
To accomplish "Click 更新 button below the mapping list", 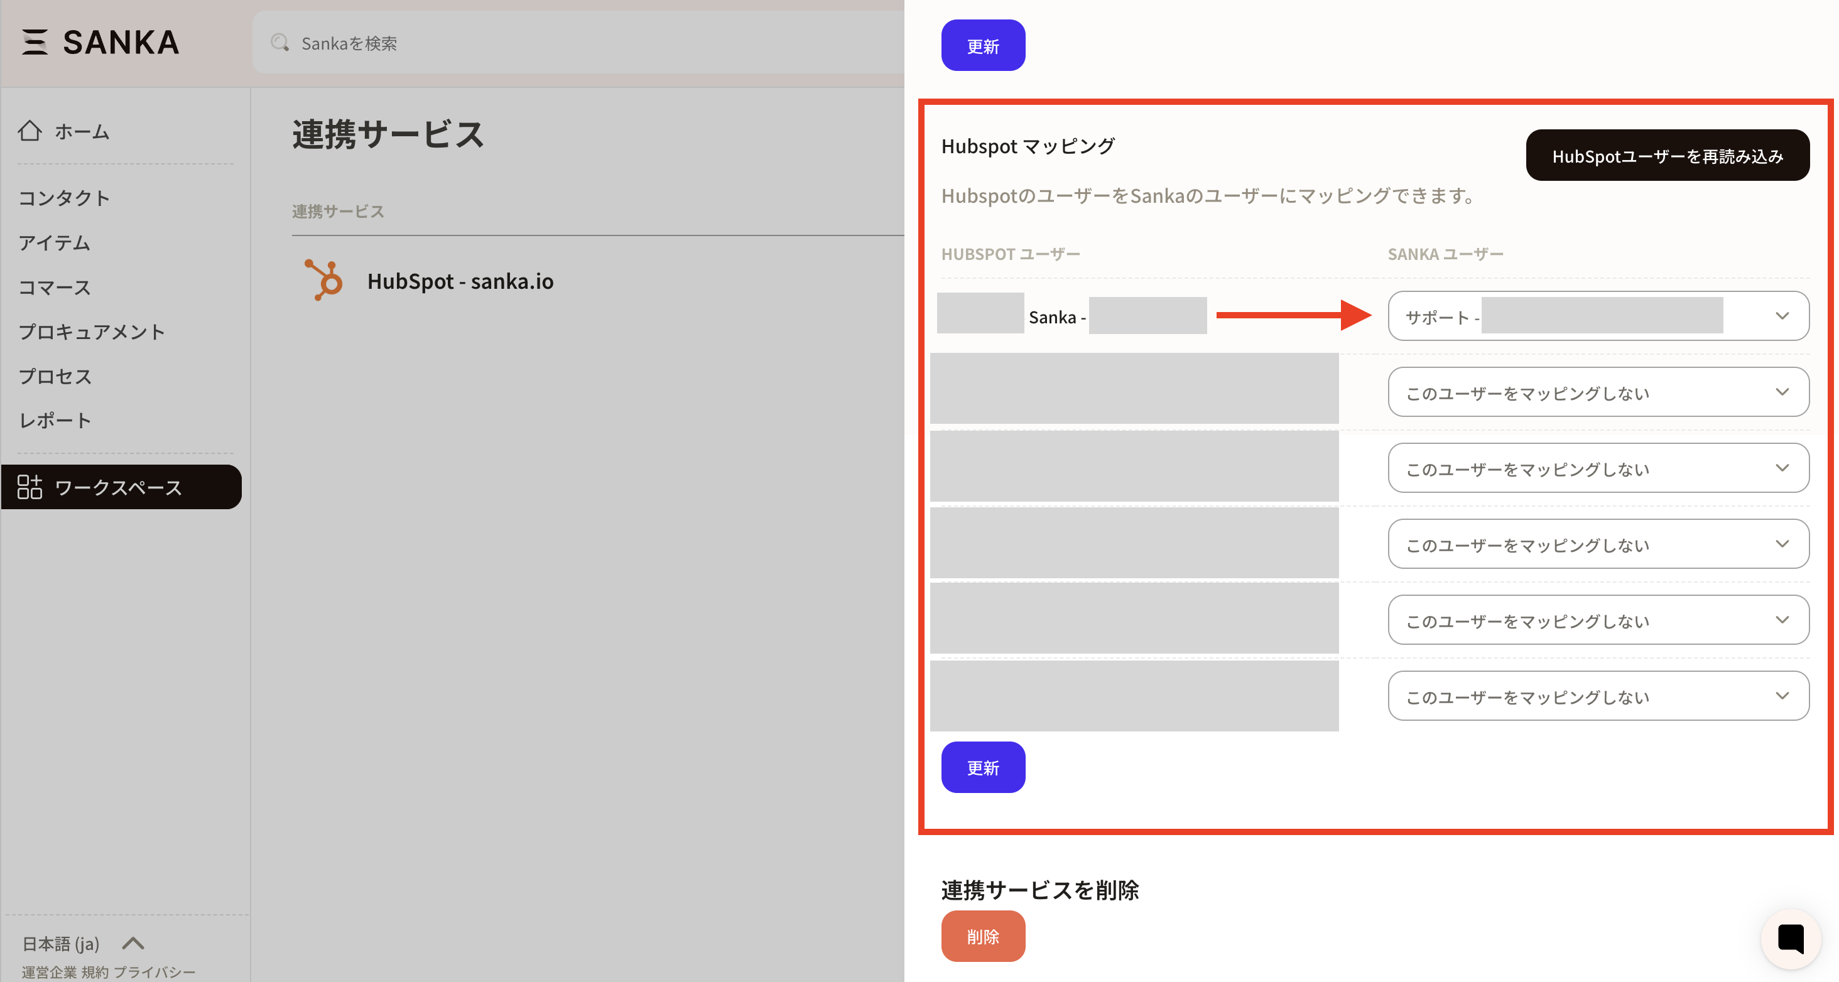I will pos(983,767).
